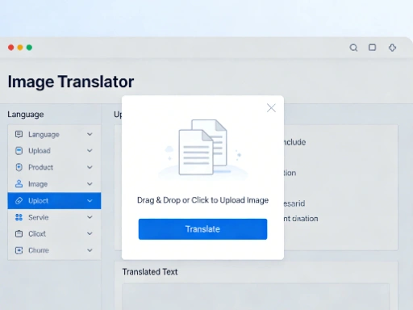Select the Chorre sidebar item

[x=54, y=250]
